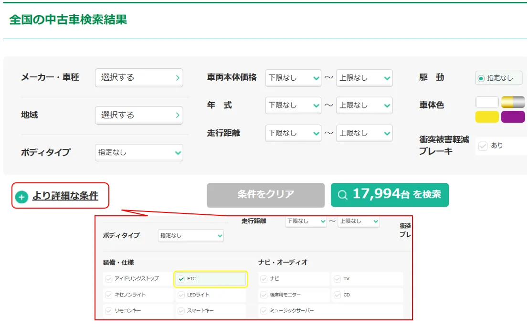Toggle the 衝突被害軽減ブレーキ あり checkbox
The width and height of the screenshot is (528, 327).
pyautogui.click(x=483, y=146)
